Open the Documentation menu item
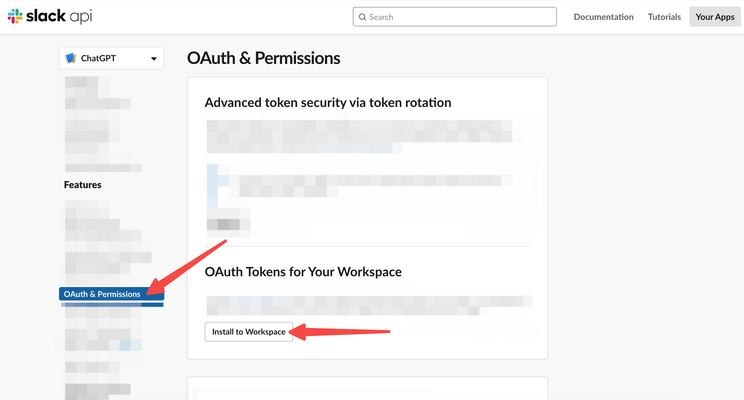 603,17
